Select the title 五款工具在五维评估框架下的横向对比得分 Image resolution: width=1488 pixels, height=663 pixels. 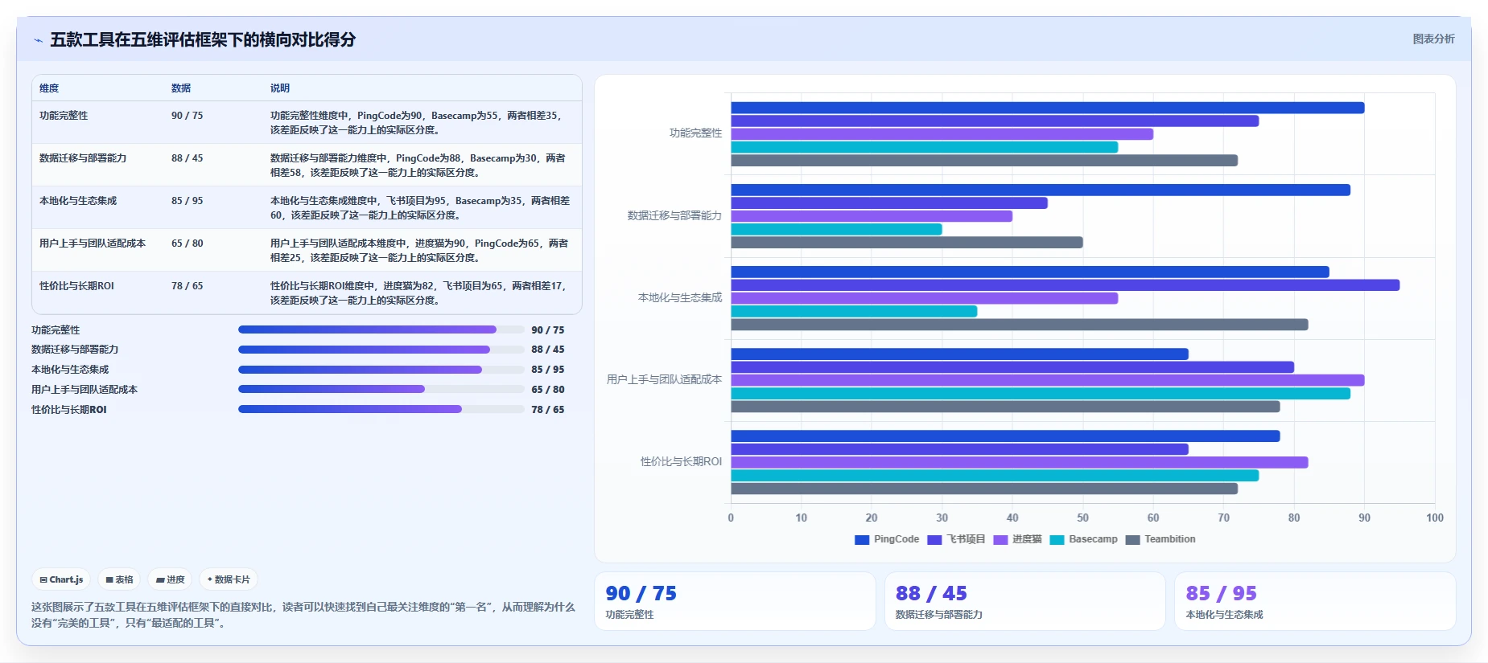click(203, 39)
